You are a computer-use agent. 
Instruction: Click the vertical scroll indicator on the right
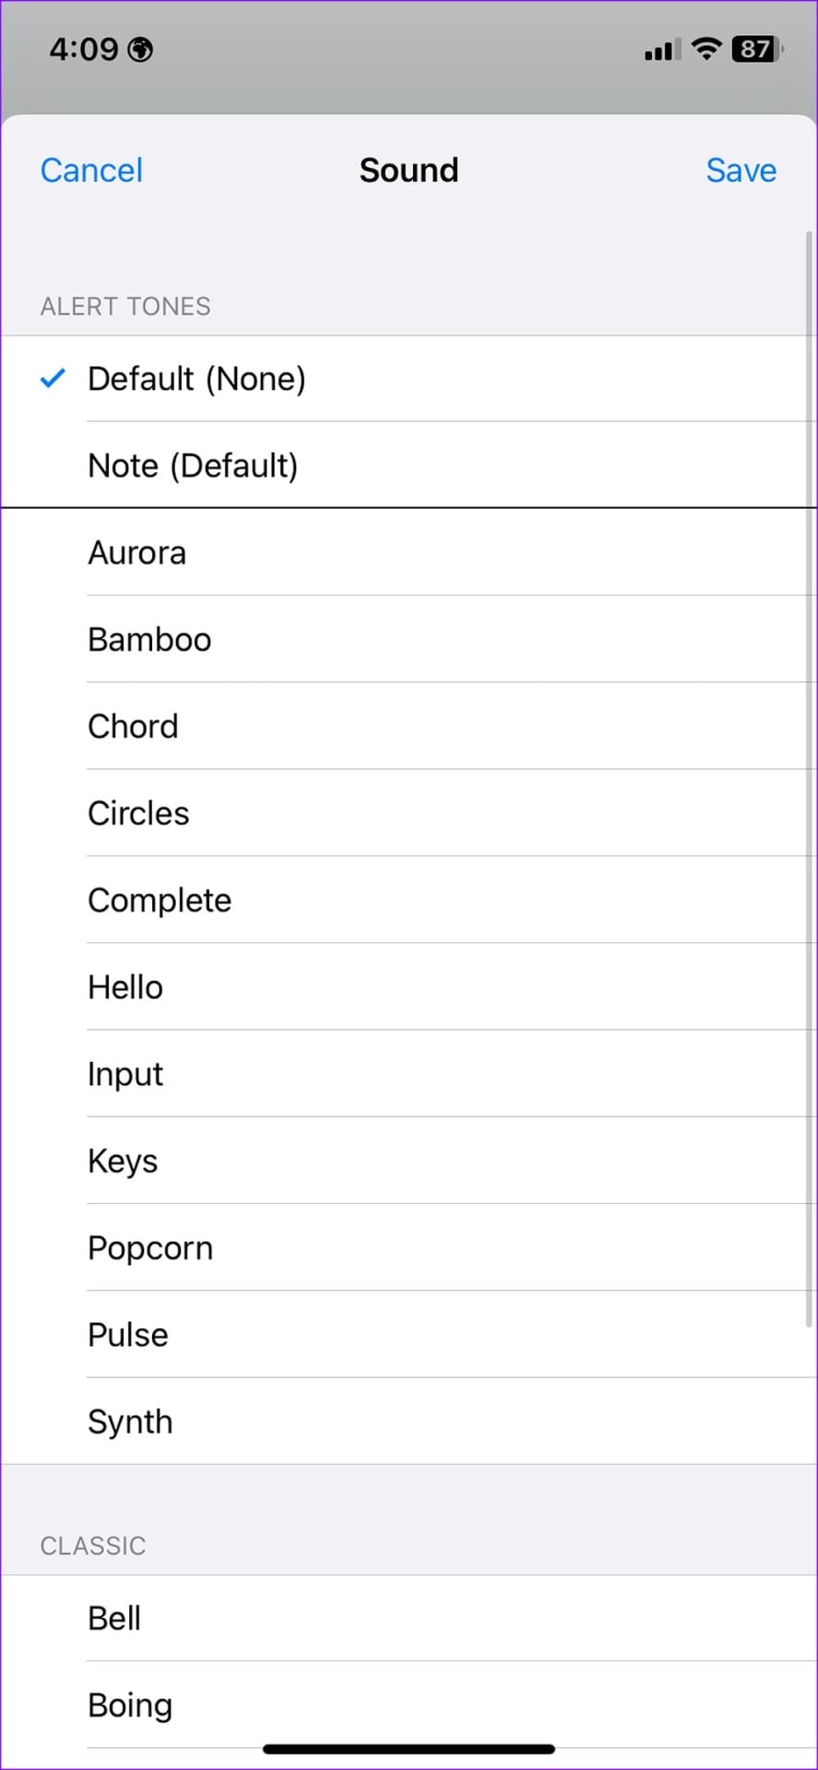click(810, 779)
